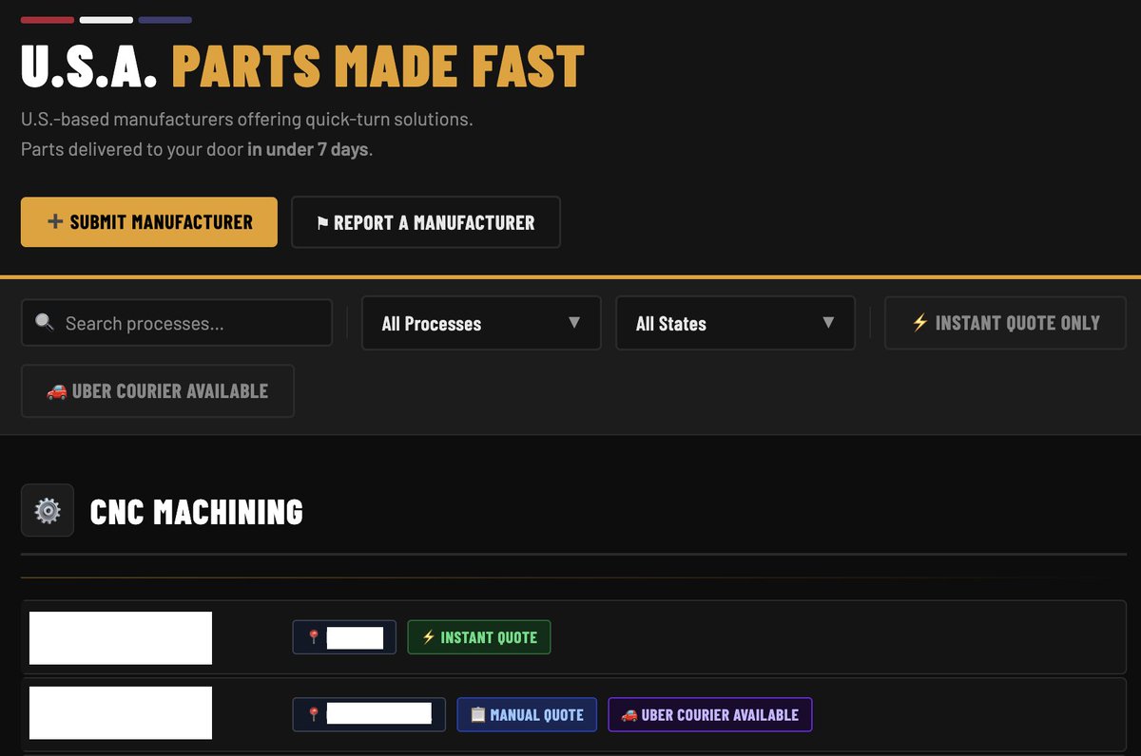Toggle the Instant Quote Only filter
Viewport: 1141px width, 756px height.
click(1005, 323)
